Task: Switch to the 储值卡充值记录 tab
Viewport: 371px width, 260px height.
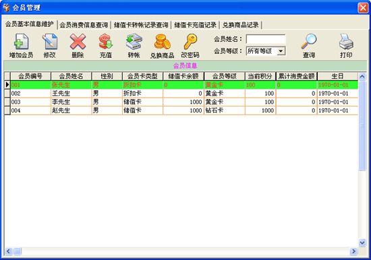Action: tap(195, 25)
